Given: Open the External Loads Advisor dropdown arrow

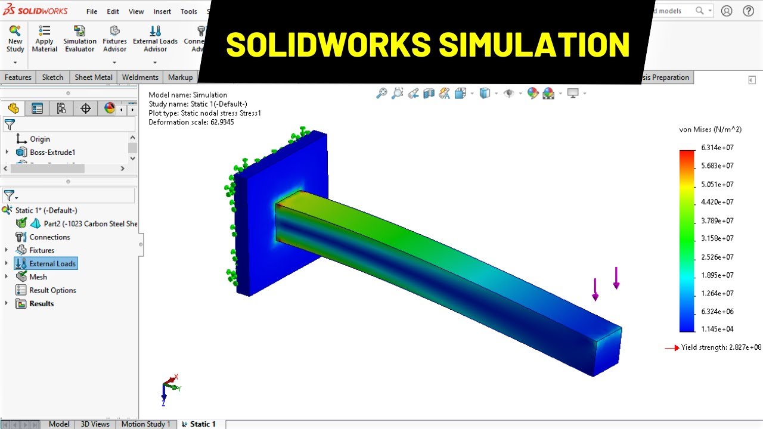Looking at the screenshot, I should (155, 63).
